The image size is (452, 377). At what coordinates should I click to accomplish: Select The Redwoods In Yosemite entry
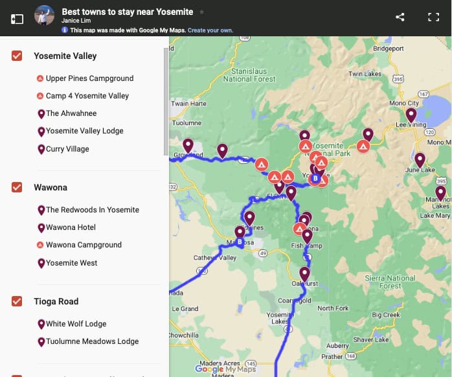(x=88, y=210)
